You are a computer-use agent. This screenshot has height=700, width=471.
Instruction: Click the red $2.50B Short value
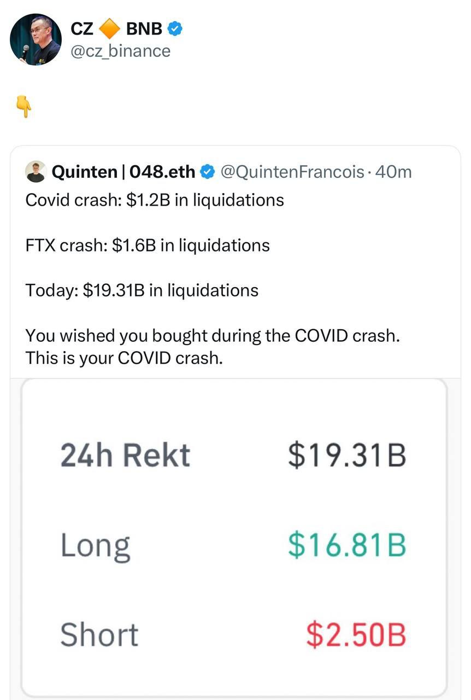point(356,634)
